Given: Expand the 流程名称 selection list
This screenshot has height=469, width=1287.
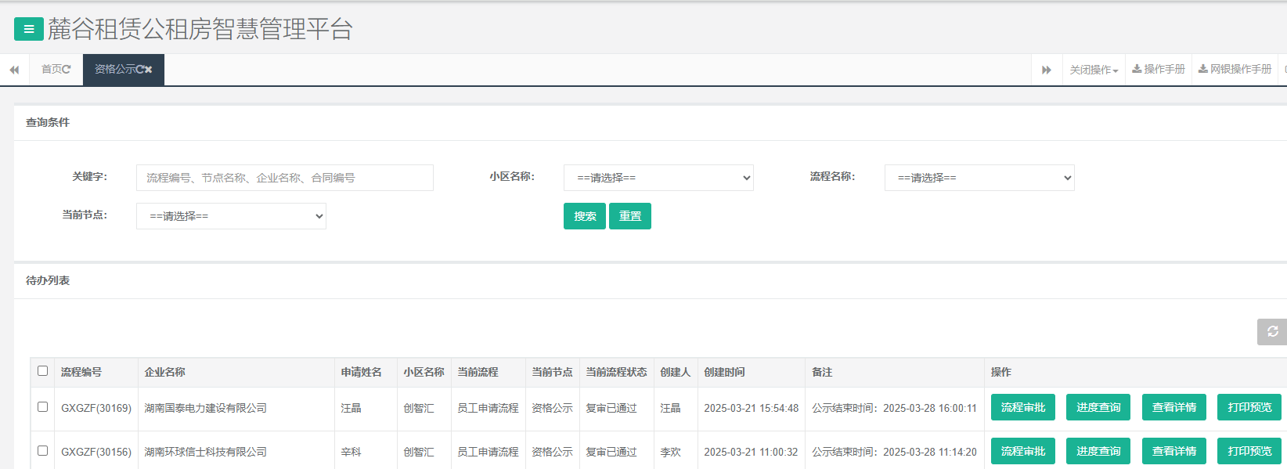Looking at the screenshot, I should (979, 178).
